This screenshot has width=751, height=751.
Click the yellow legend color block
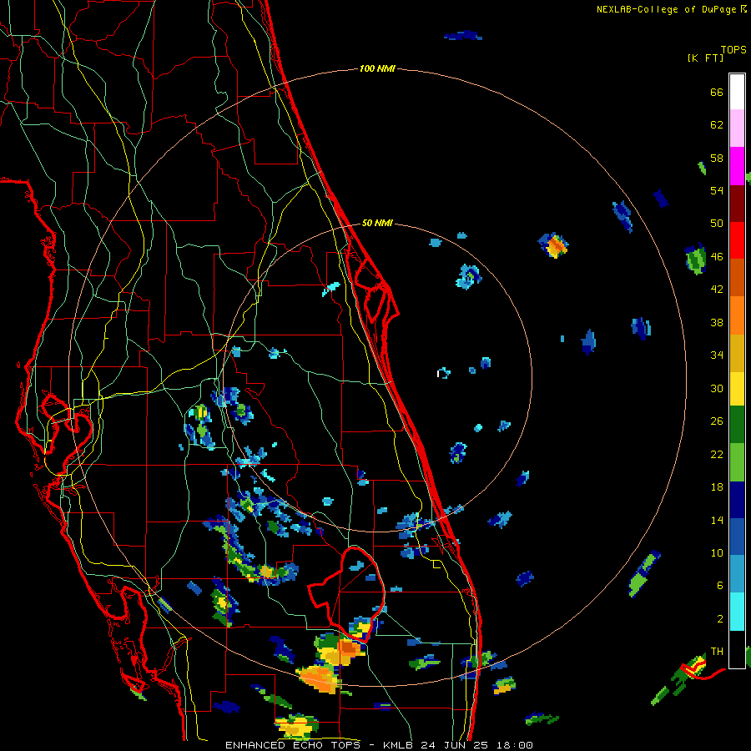[x=737, y=389]
